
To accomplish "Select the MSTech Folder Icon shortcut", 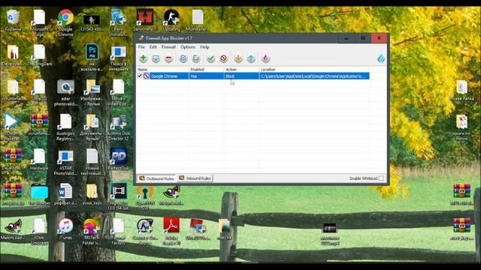I will pyautogui.click(x=92, y=232).
